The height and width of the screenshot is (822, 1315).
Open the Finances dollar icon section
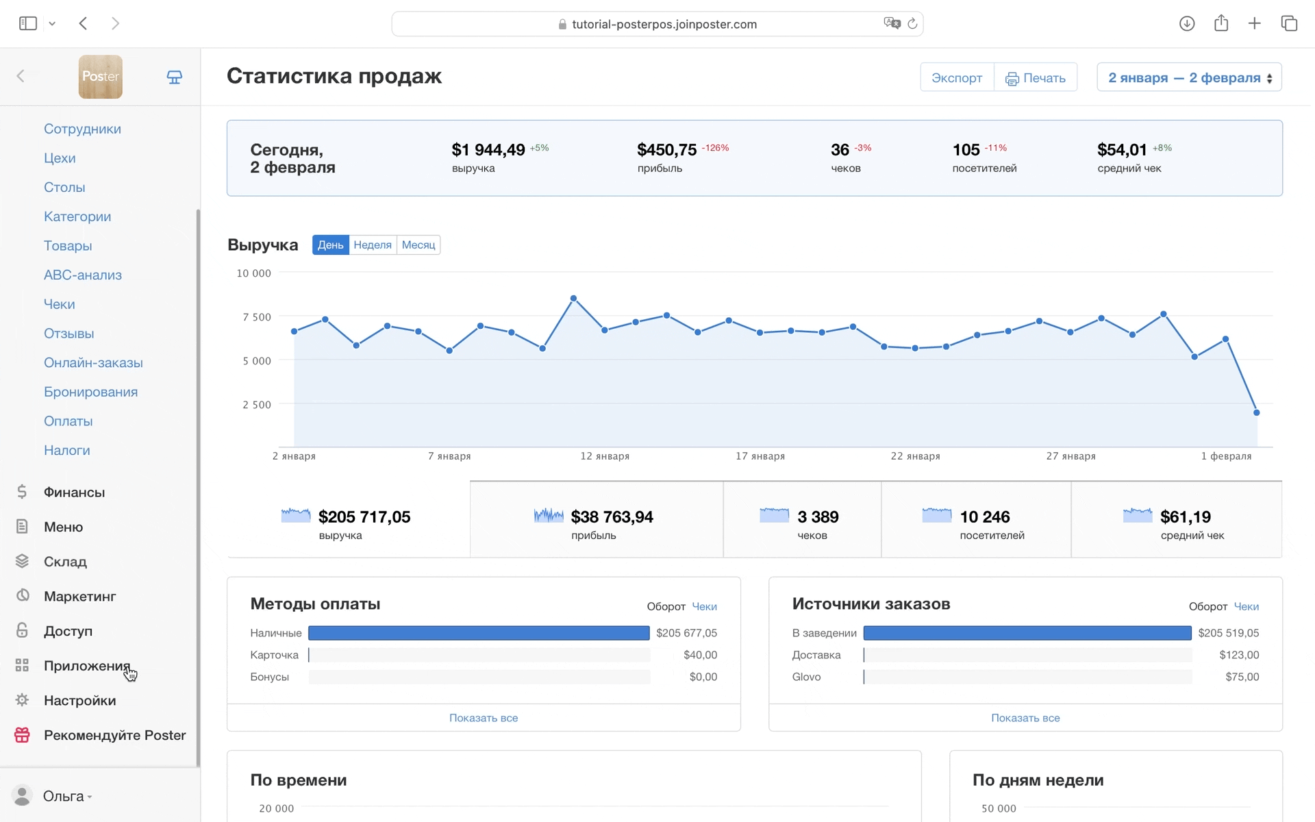22,492
